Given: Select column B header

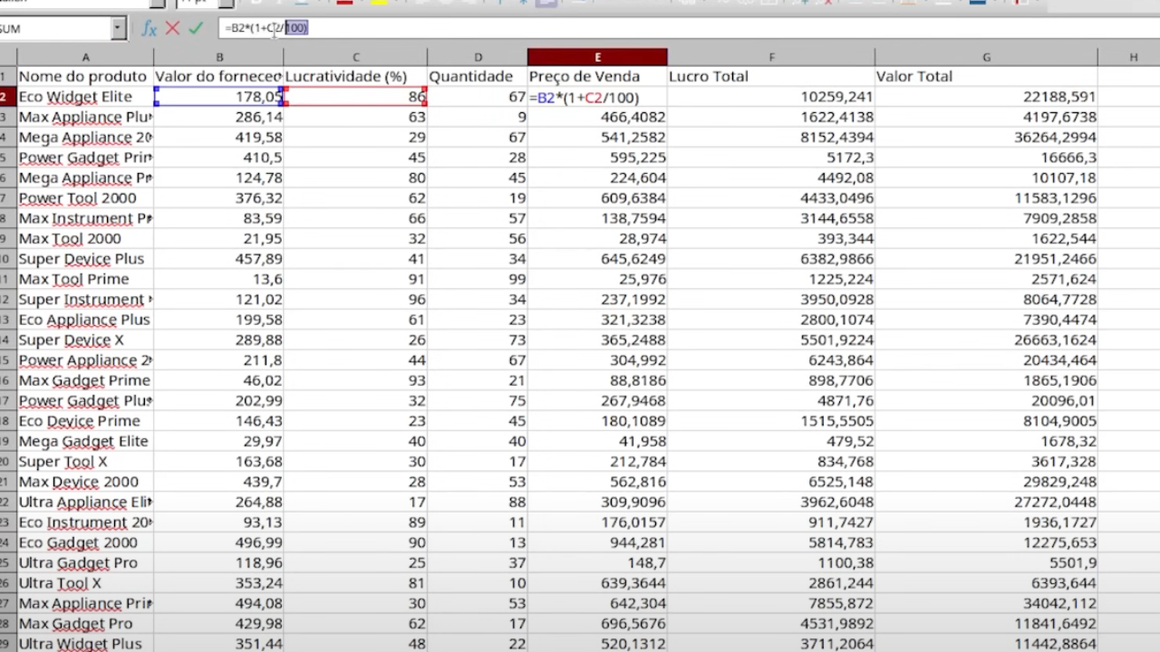Looking at the screenshot, I should pyautogui.click(x=218, y=57).
